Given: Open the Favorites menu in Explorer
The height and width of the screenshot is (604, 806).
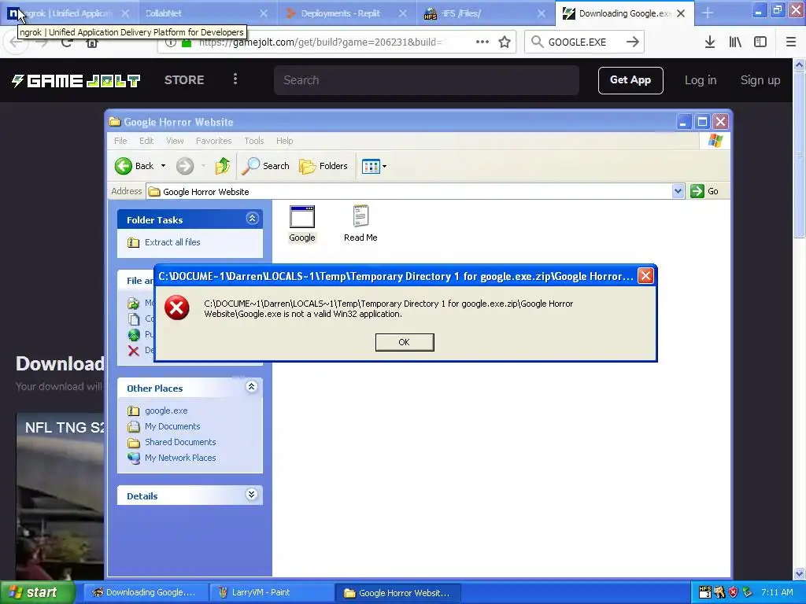Looking at the screenshot, I should [x=214, y=141].
